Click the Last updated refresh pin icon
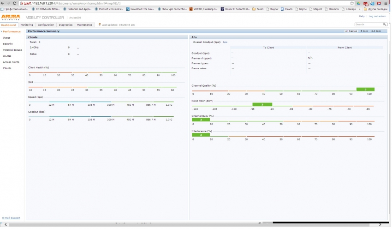 pyautogui.click(x=100, y=24)
